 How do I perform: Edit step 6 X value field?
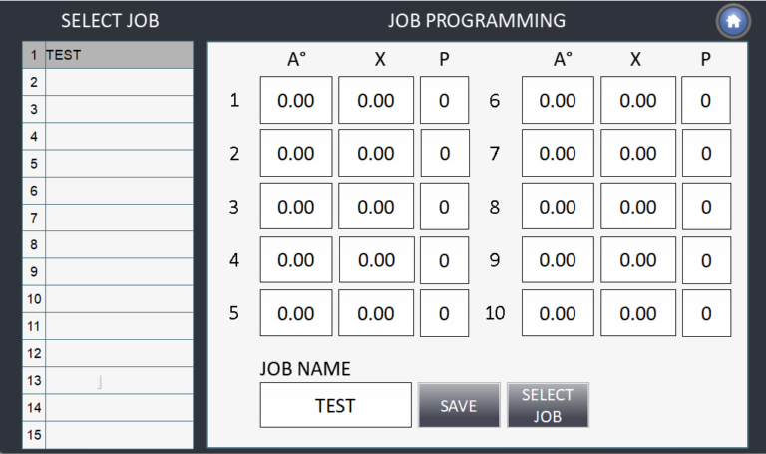pos(638,100)
